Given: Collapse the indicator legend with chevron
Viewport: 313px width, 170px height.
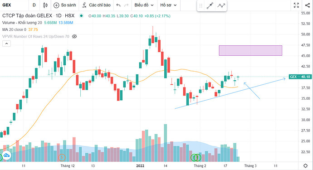Looking at the screenshot, I should (7, 44).
